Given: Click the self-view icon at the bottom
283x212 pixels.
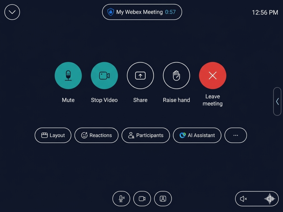Looking at the screenshot, I should click(x=163, y=199).
